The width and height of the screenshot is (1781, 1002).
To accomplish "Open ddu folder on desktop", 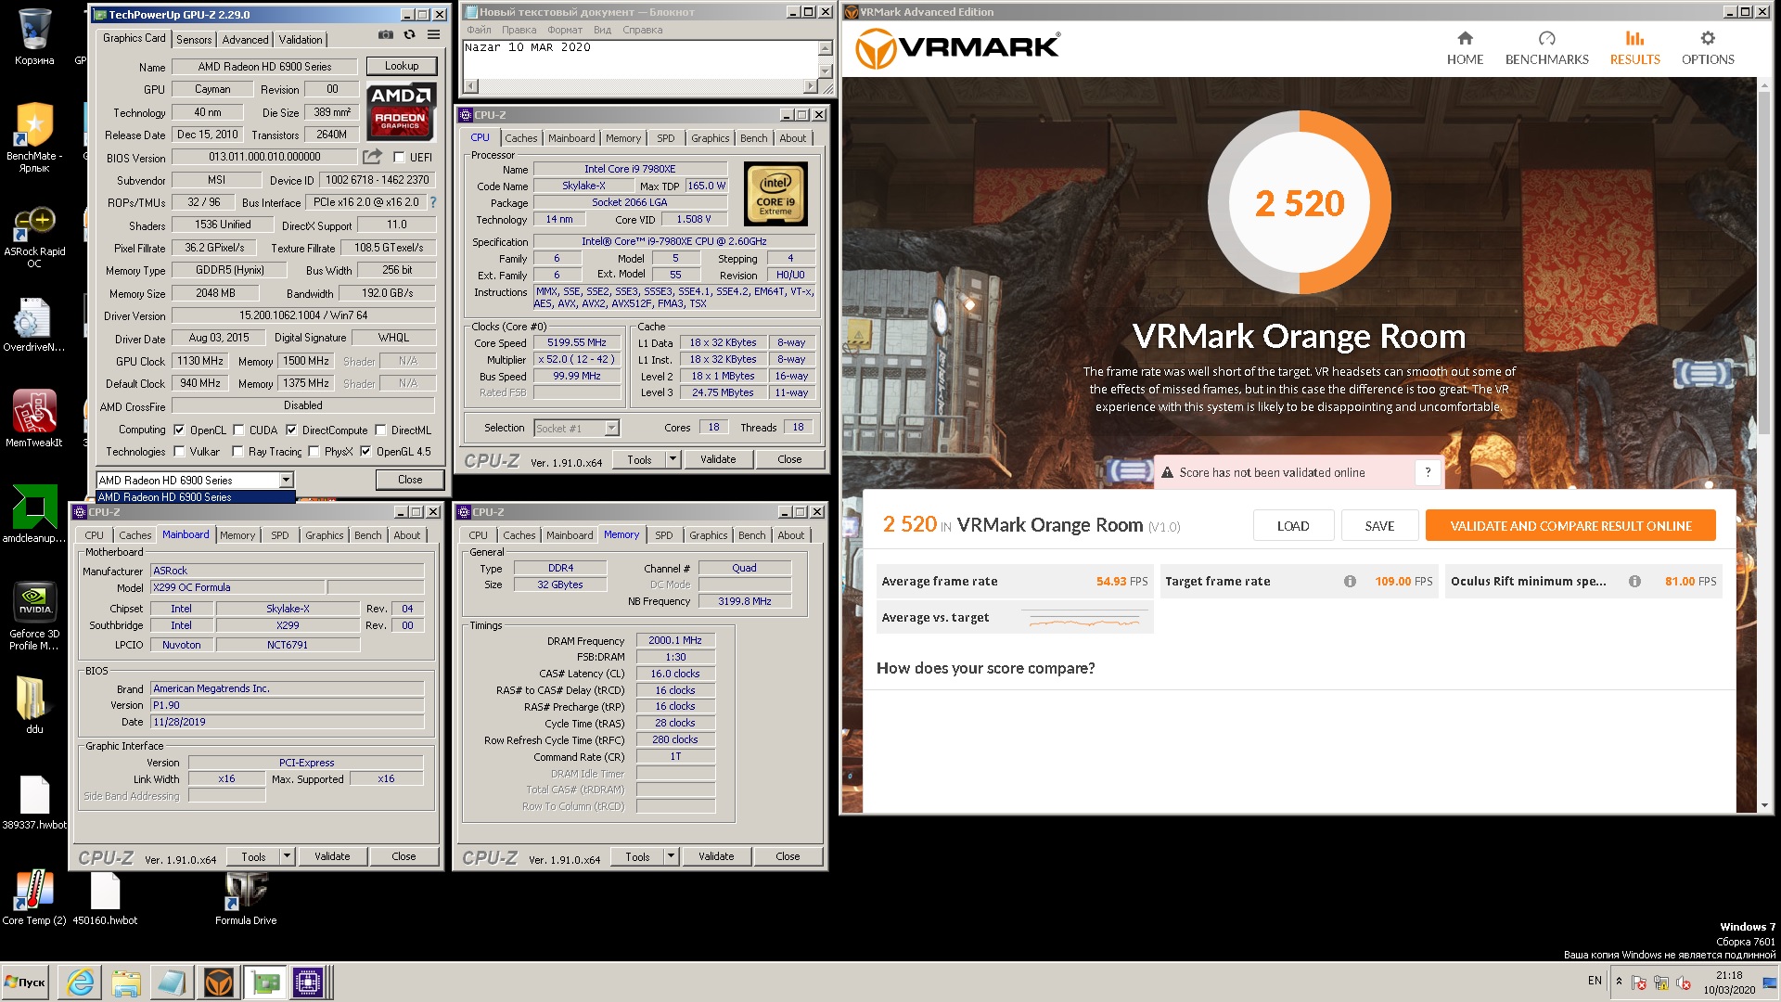I will click(x=34, y=705).
